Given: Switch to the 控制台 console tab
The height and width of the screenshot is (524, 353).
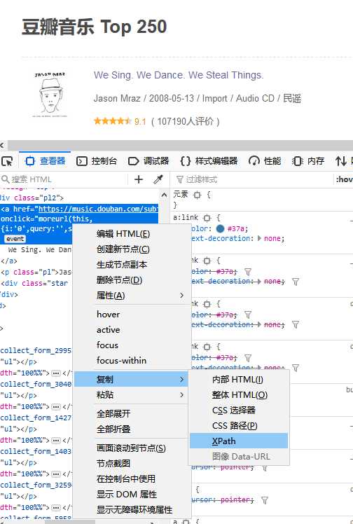Looking at the screenshot, I should click(x=97, y=161).
